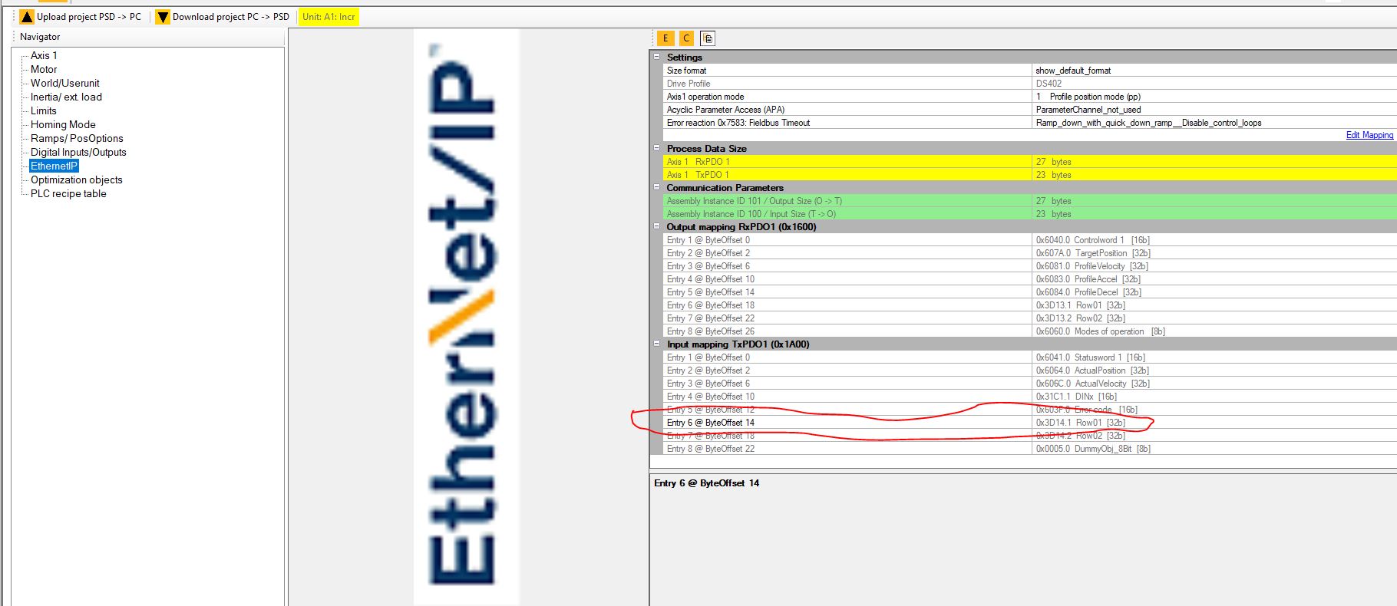This screenshot has height=606, width=1397.
Task: Click the Axis1 operation mode value field
Action: click(1213, 97)
